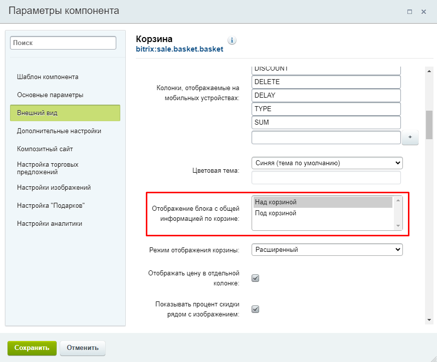437x362 pixels.
Task: Click the scroll up arrow of settings panel
Action: pyautogui.click(x=429, y=71)
